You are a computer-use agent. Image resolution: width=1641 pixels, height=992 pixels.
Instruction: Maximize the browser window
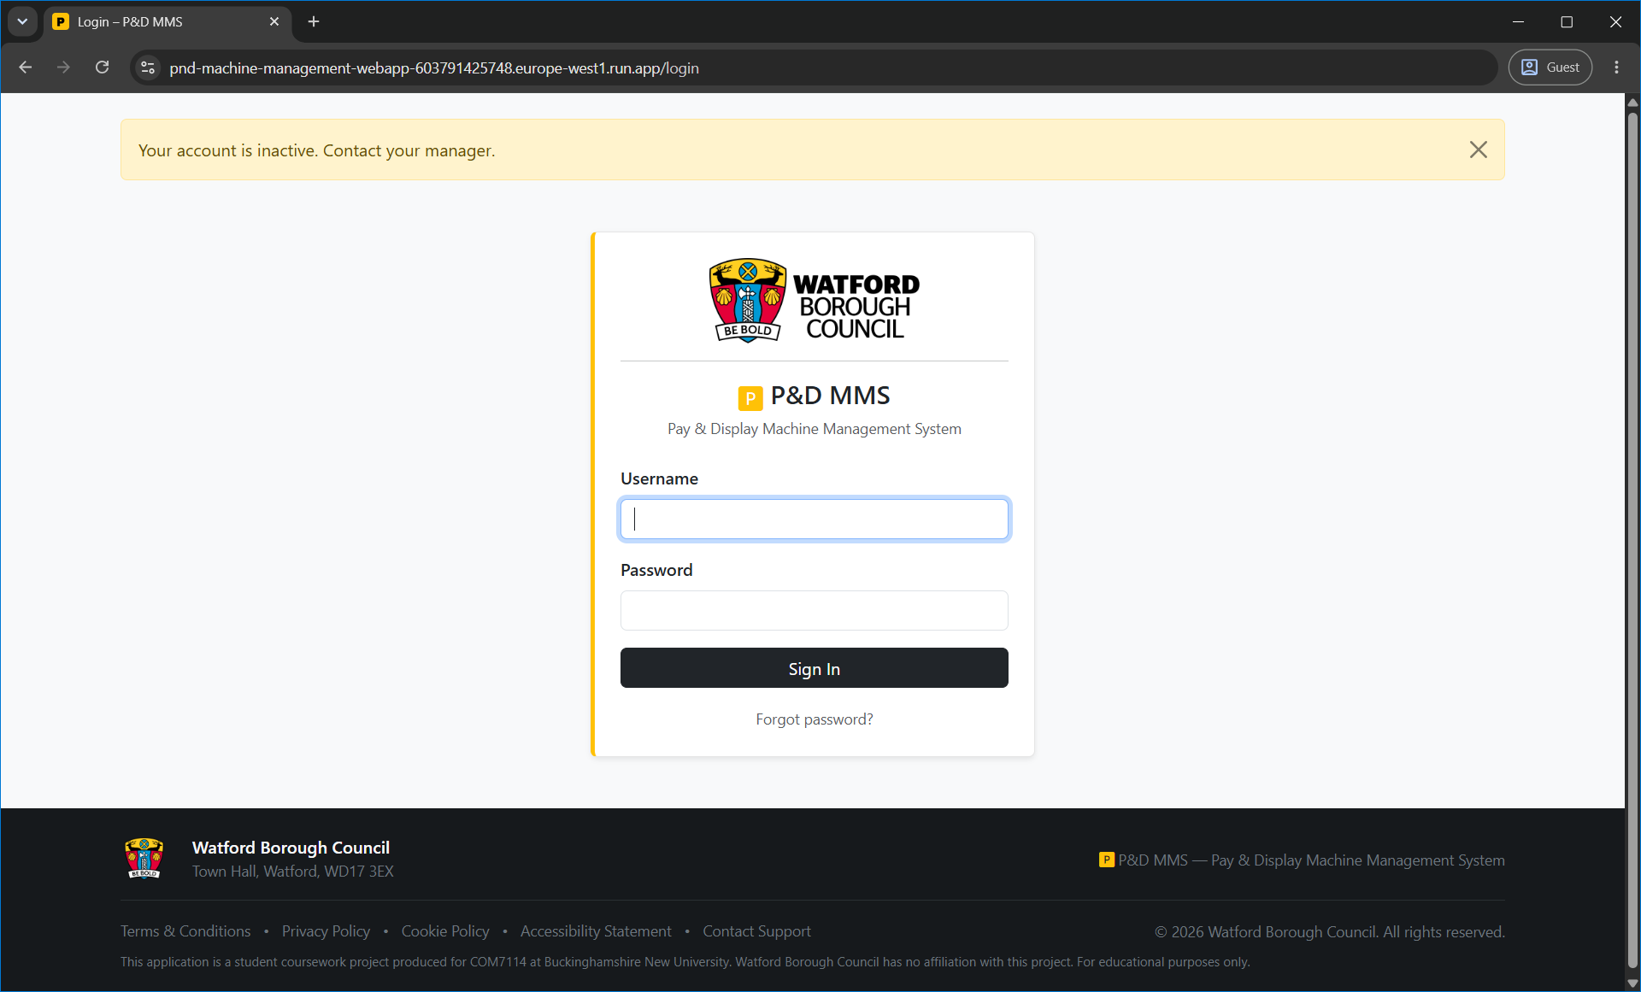(1567, 21)
